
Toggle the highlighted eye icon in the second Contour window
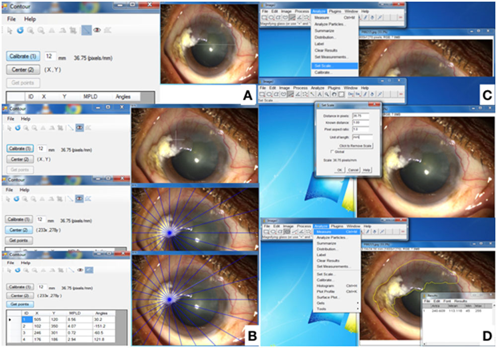(x=80, y=128)
